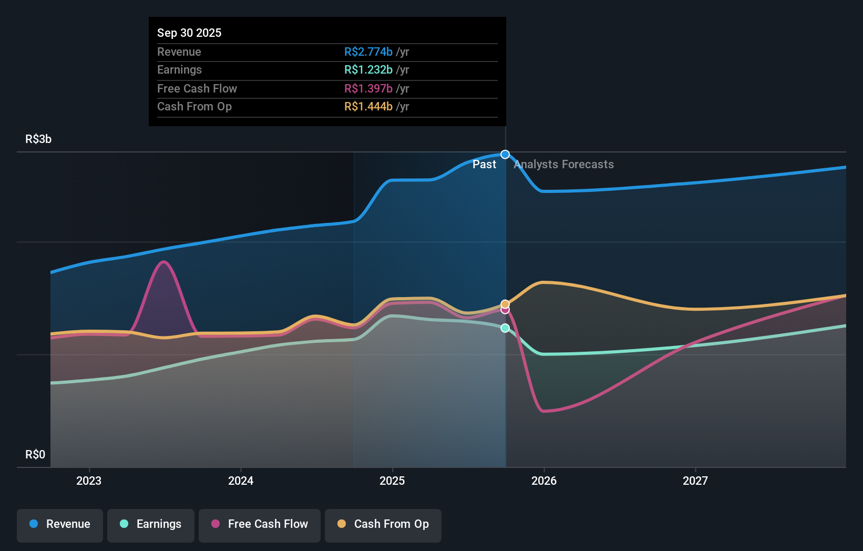Click the teal Earnings legend dot
The height and width of the screenshot is (551, 863).
(124, 525)
